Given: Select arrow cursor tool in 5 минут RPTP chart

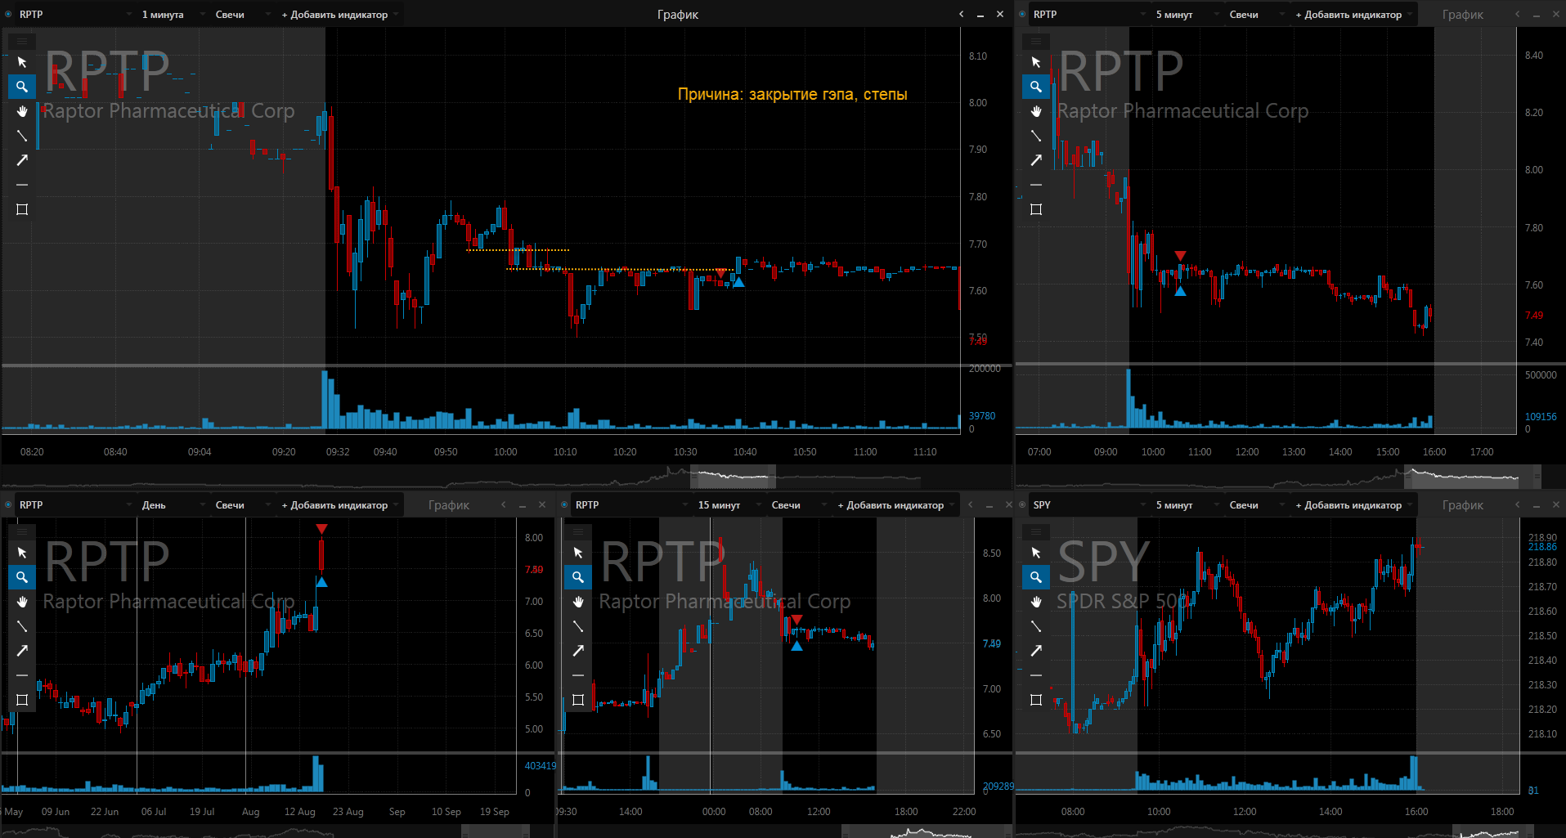Looking at the screenshot, I should tap(1036, 62).
